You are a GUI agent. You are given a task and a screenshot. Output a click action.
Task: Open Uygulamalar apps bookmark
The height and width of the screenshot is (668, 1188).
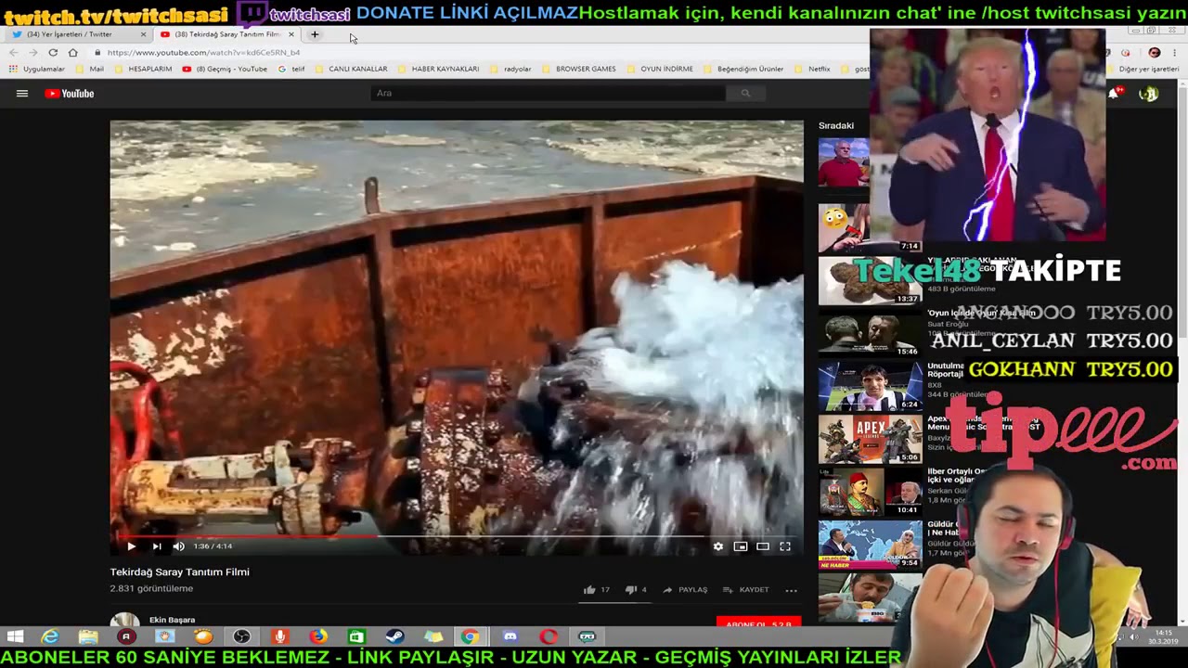[x=37, y=69]
